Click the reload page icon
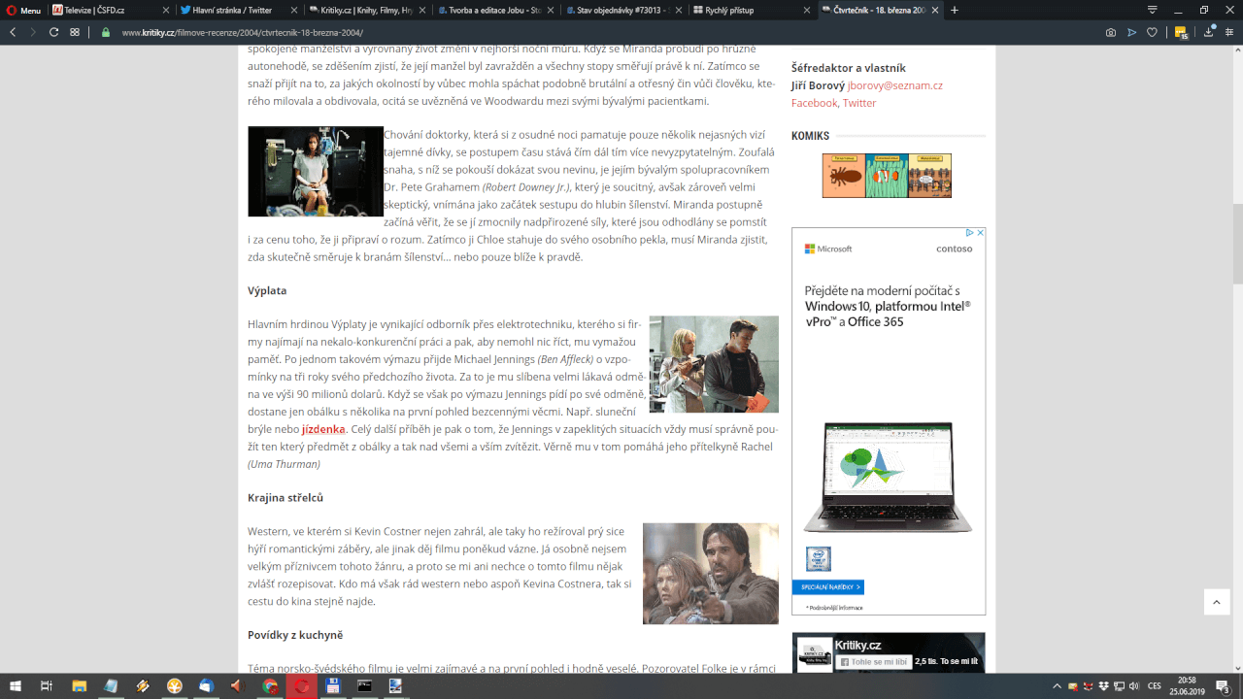1243x699 pixels. point(53,32)
